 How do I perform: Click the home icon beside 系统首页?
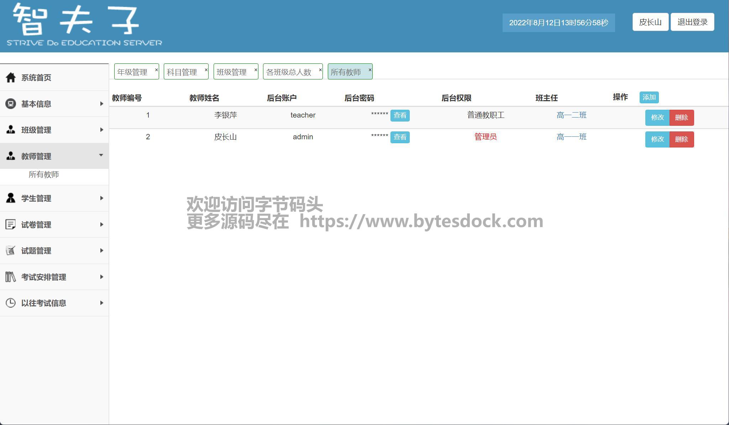point(11,77)
